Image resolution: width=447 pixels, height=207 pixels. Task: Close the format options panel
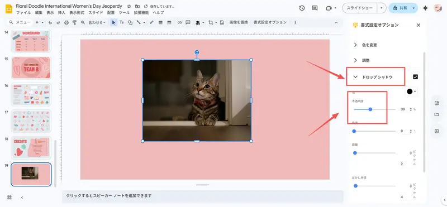pyautogui.click(x=419, y=25)
